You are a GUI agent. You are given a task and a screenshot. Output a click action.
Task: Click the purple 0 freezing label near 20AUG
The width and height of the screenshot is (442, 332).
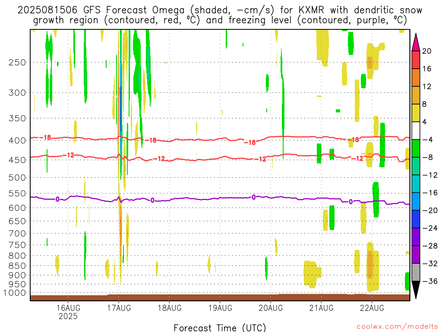[254, 197]
